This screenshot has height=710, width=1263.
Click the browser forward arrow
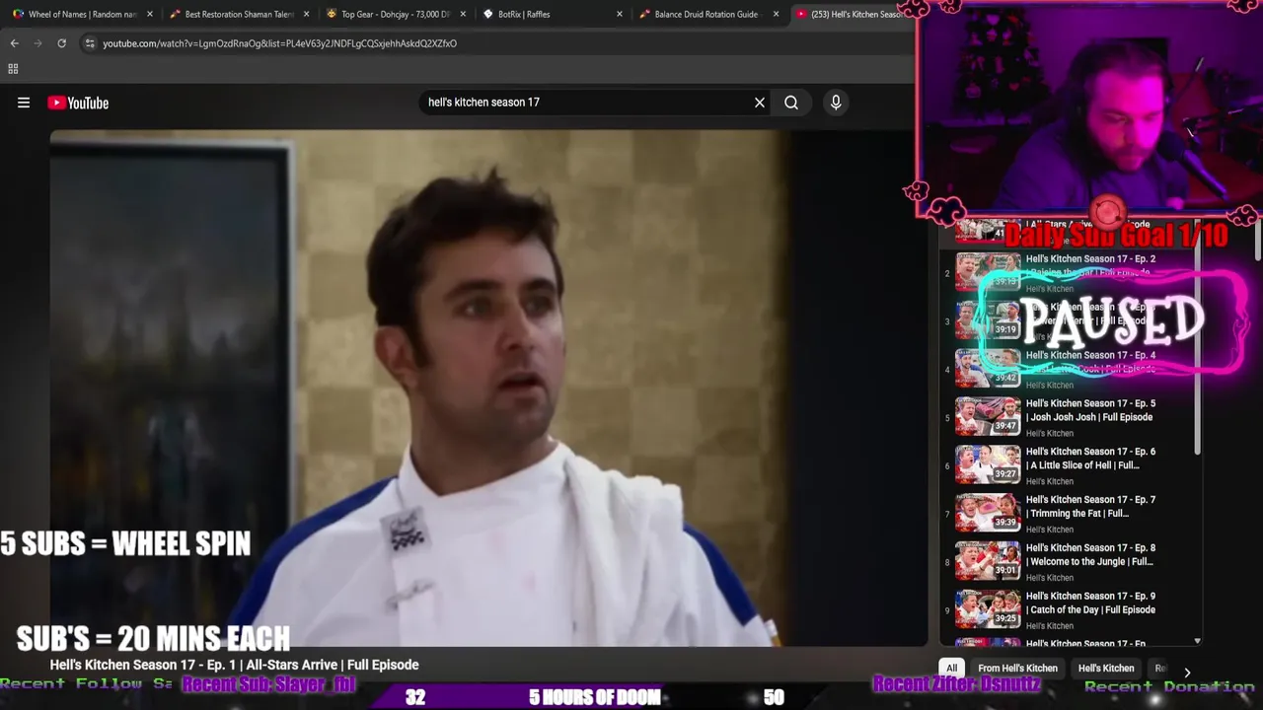click(x=37, y=43)
